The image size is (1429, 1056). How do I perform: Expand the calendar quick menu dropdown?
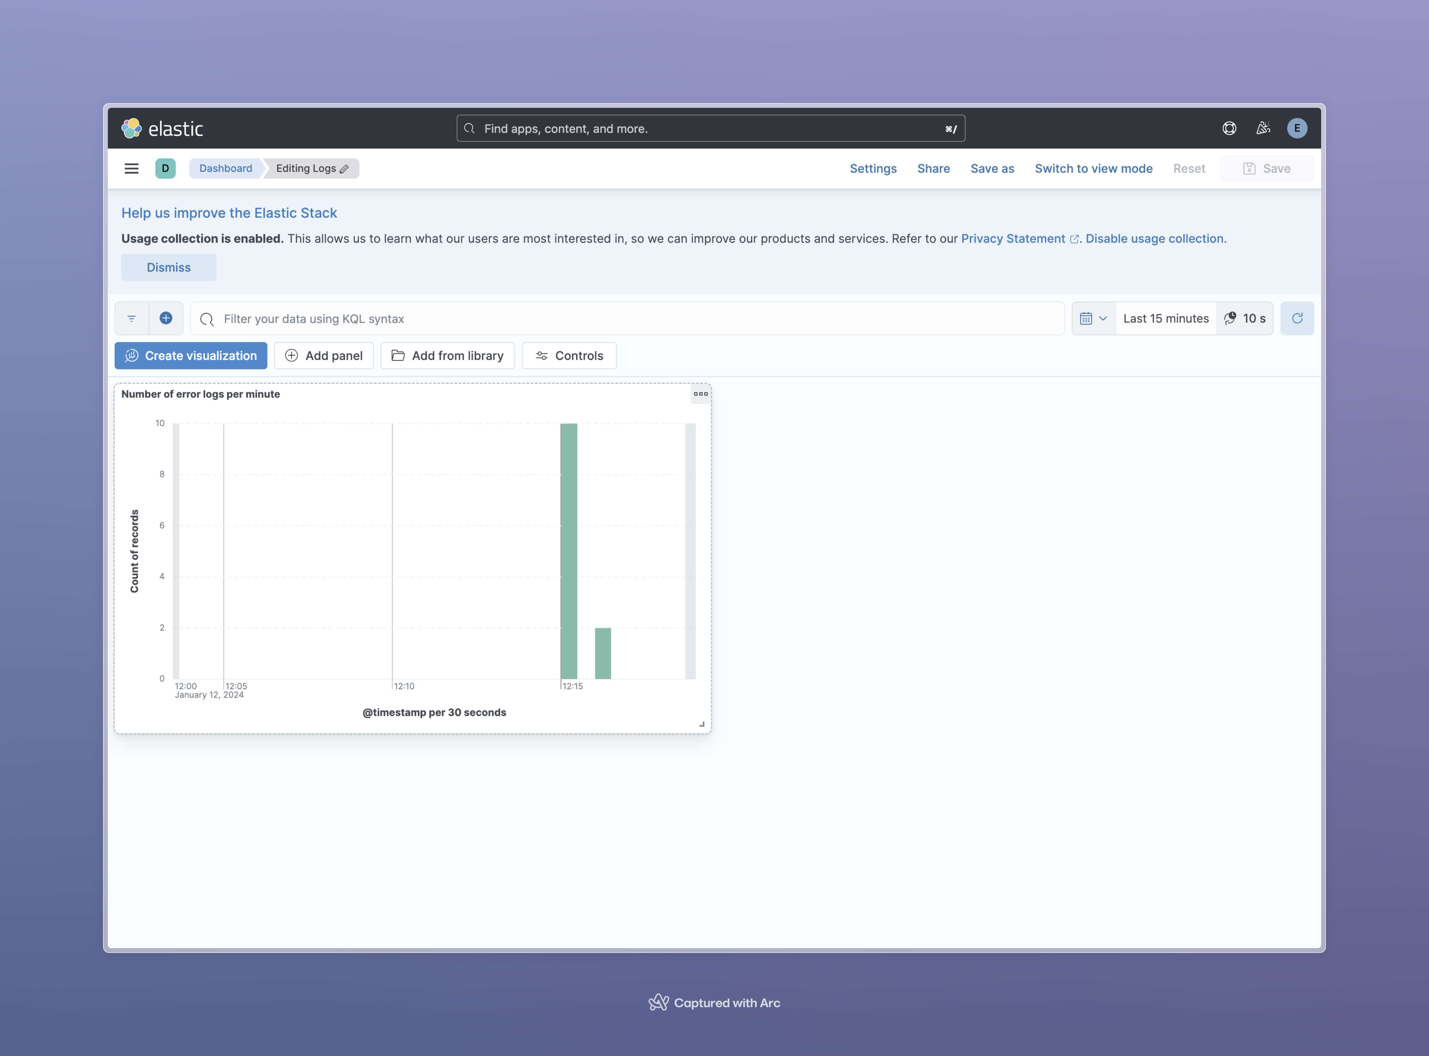pos(1093,318)
